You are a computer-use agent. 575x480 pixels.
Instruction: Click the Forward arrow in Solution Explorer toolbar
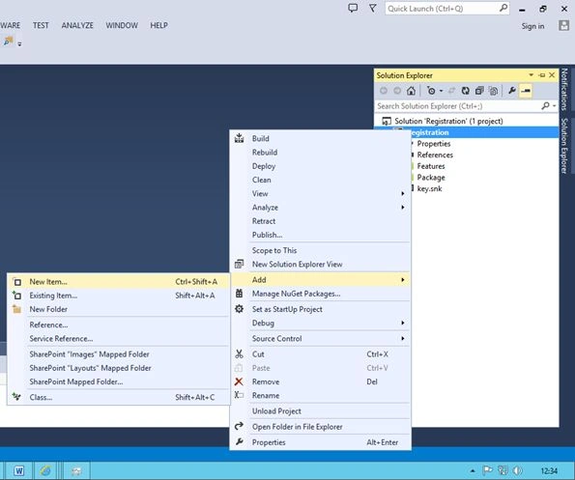click(x=397, y=91)
